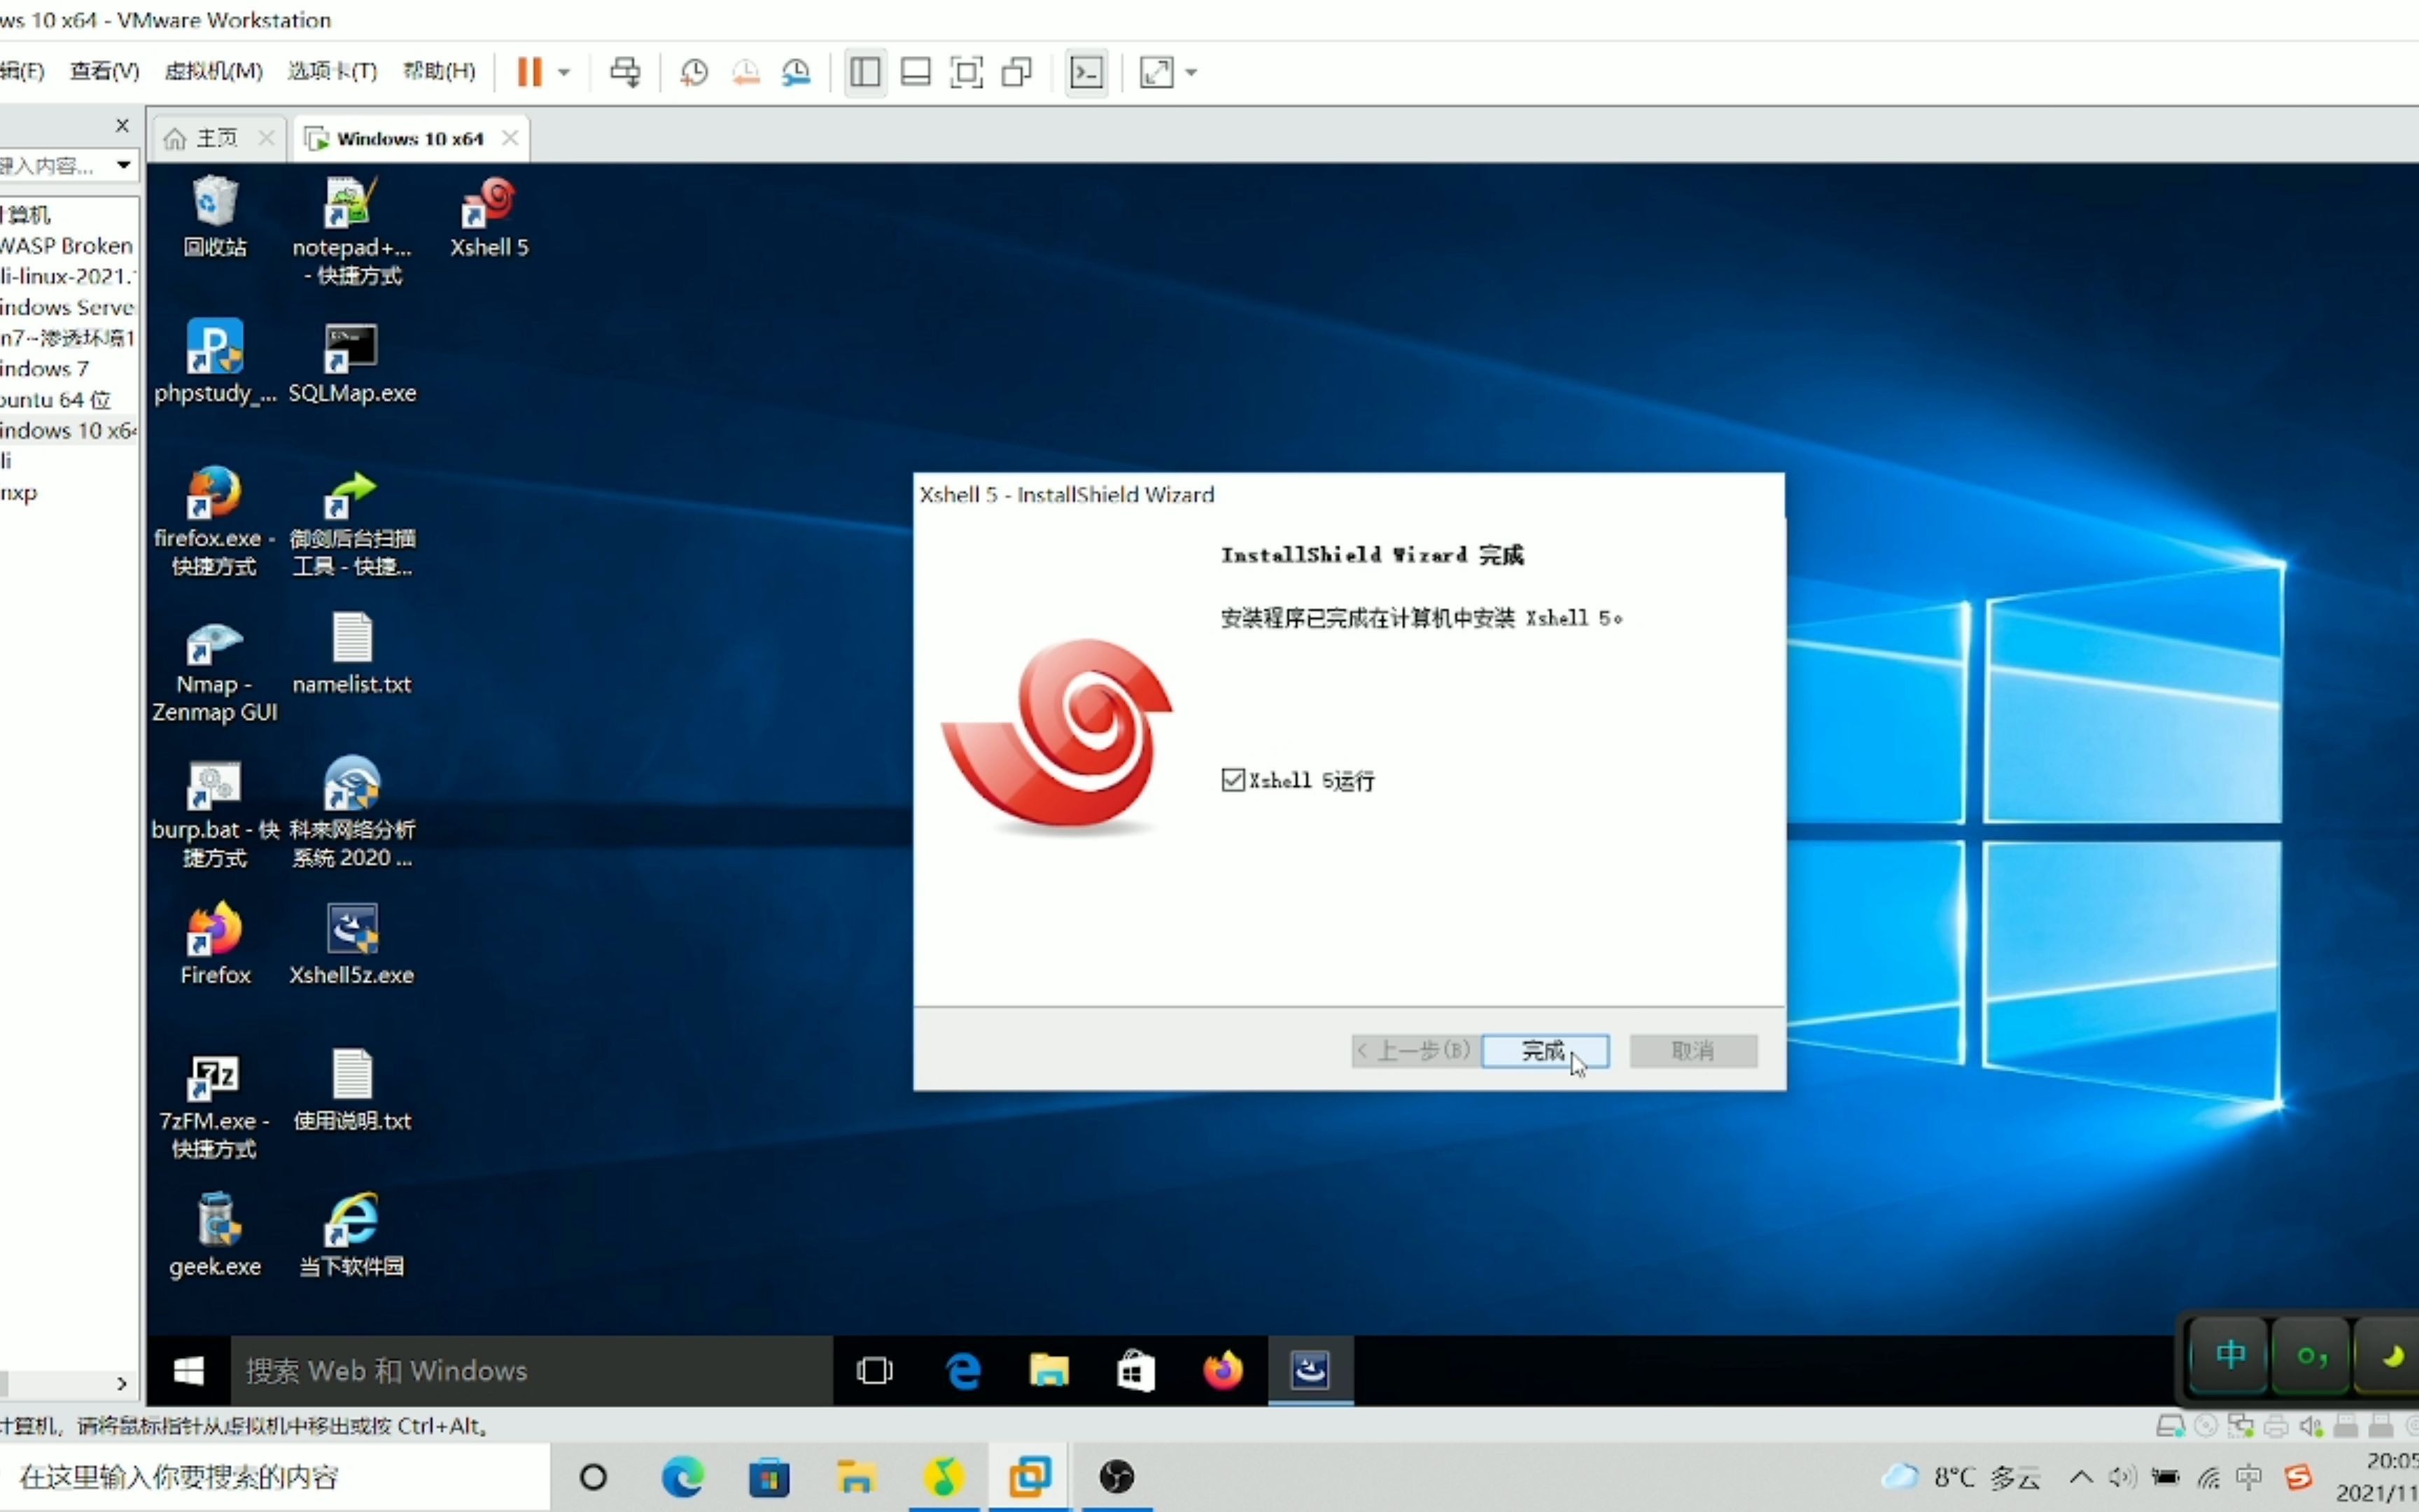This screenshot has height=1512, width=2419.
Task: Open the 查看(V) menu
Action: pos(104,71)
